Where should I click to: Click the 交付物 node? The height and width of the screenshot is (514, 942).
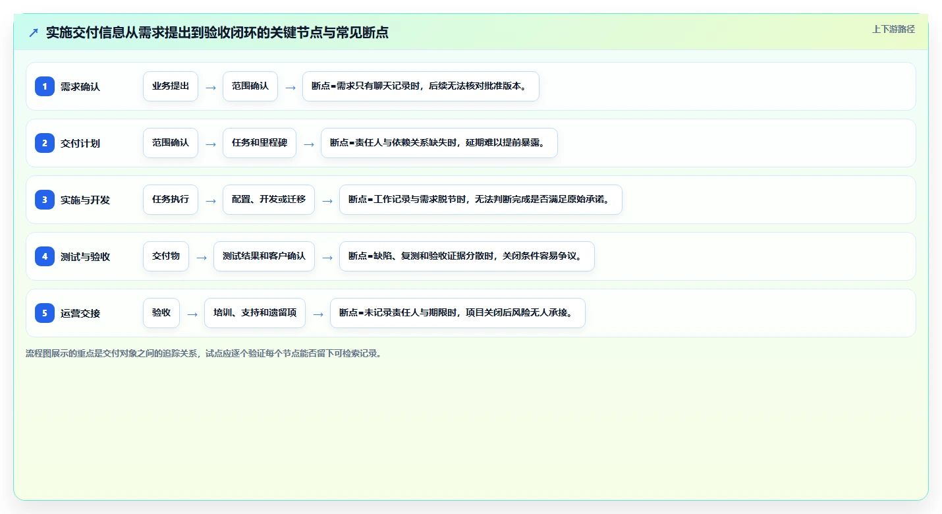166,256
